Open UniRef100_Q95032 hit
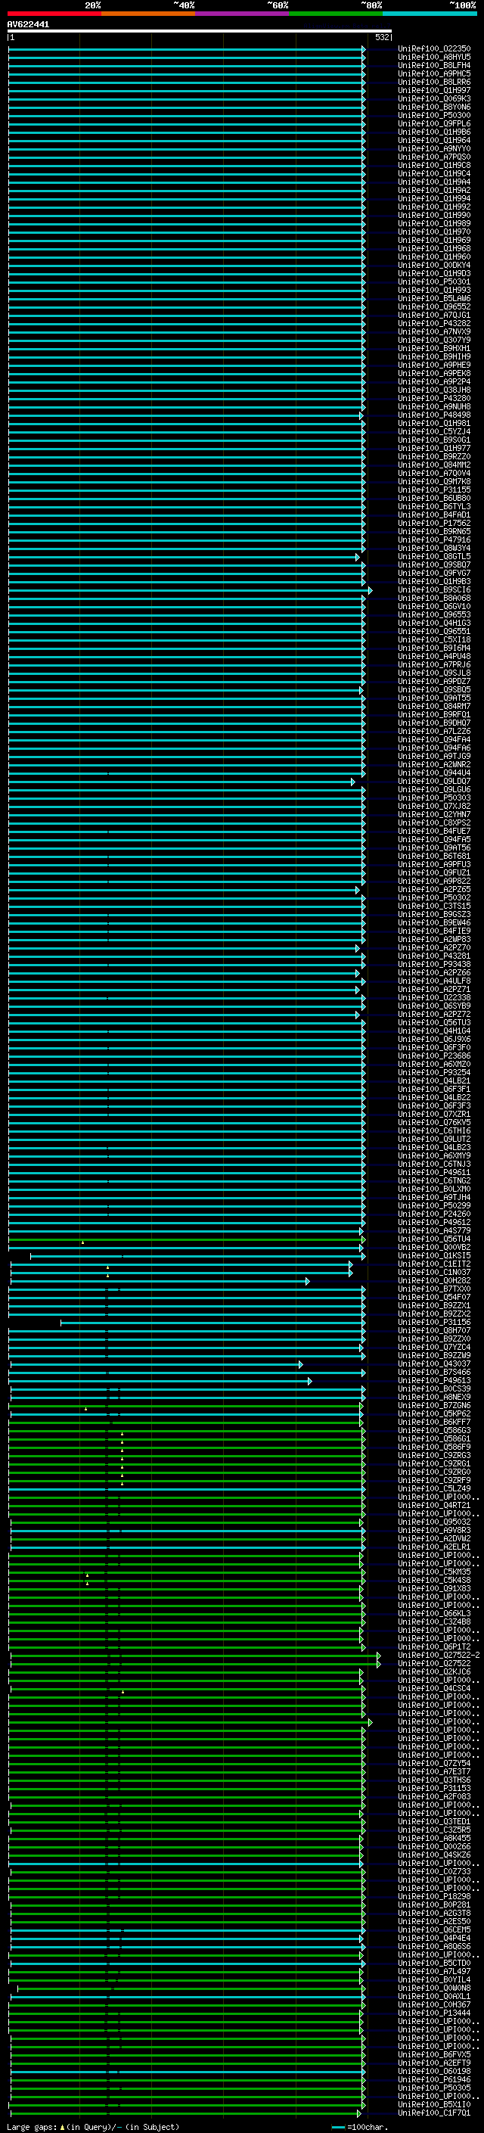 point(434,1522)
